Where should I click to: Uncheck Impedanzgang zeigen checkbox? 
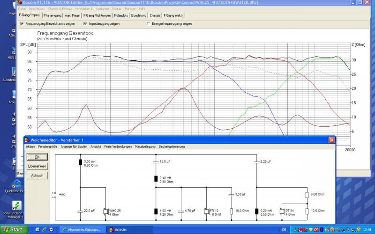click(x=85, y=23)
